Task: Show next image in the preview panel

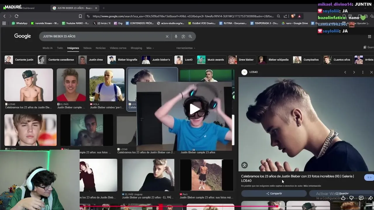Action: tap(354, 72)
